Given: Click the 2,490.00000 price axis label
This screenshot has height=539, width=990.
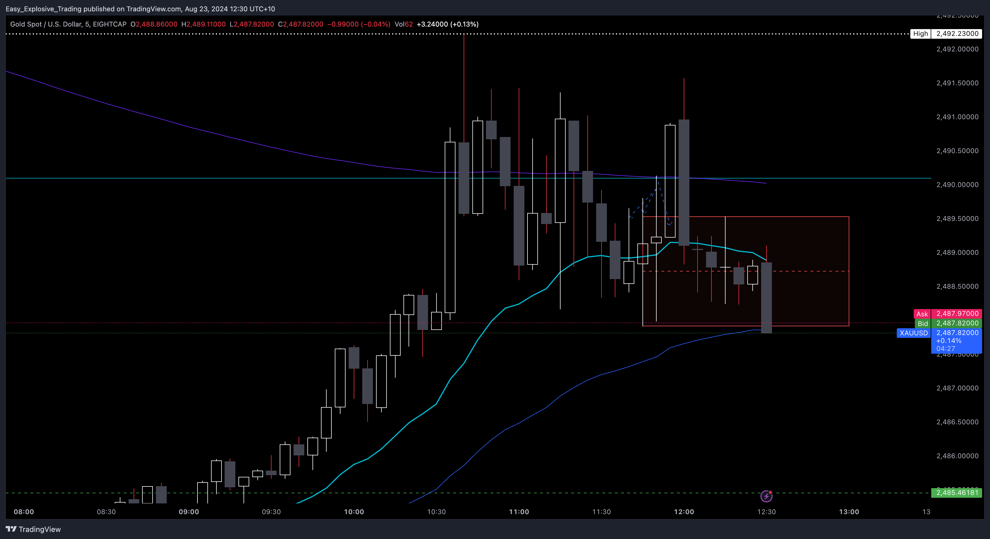Looking at the screenshot, I should pyautogui.click(x=957, y=185).
